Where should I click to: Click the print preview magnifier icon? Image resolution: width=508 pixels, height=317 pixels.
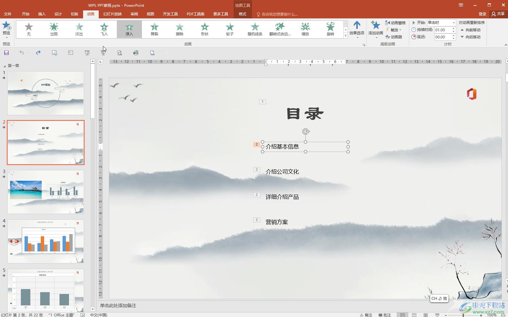[120, 53]
